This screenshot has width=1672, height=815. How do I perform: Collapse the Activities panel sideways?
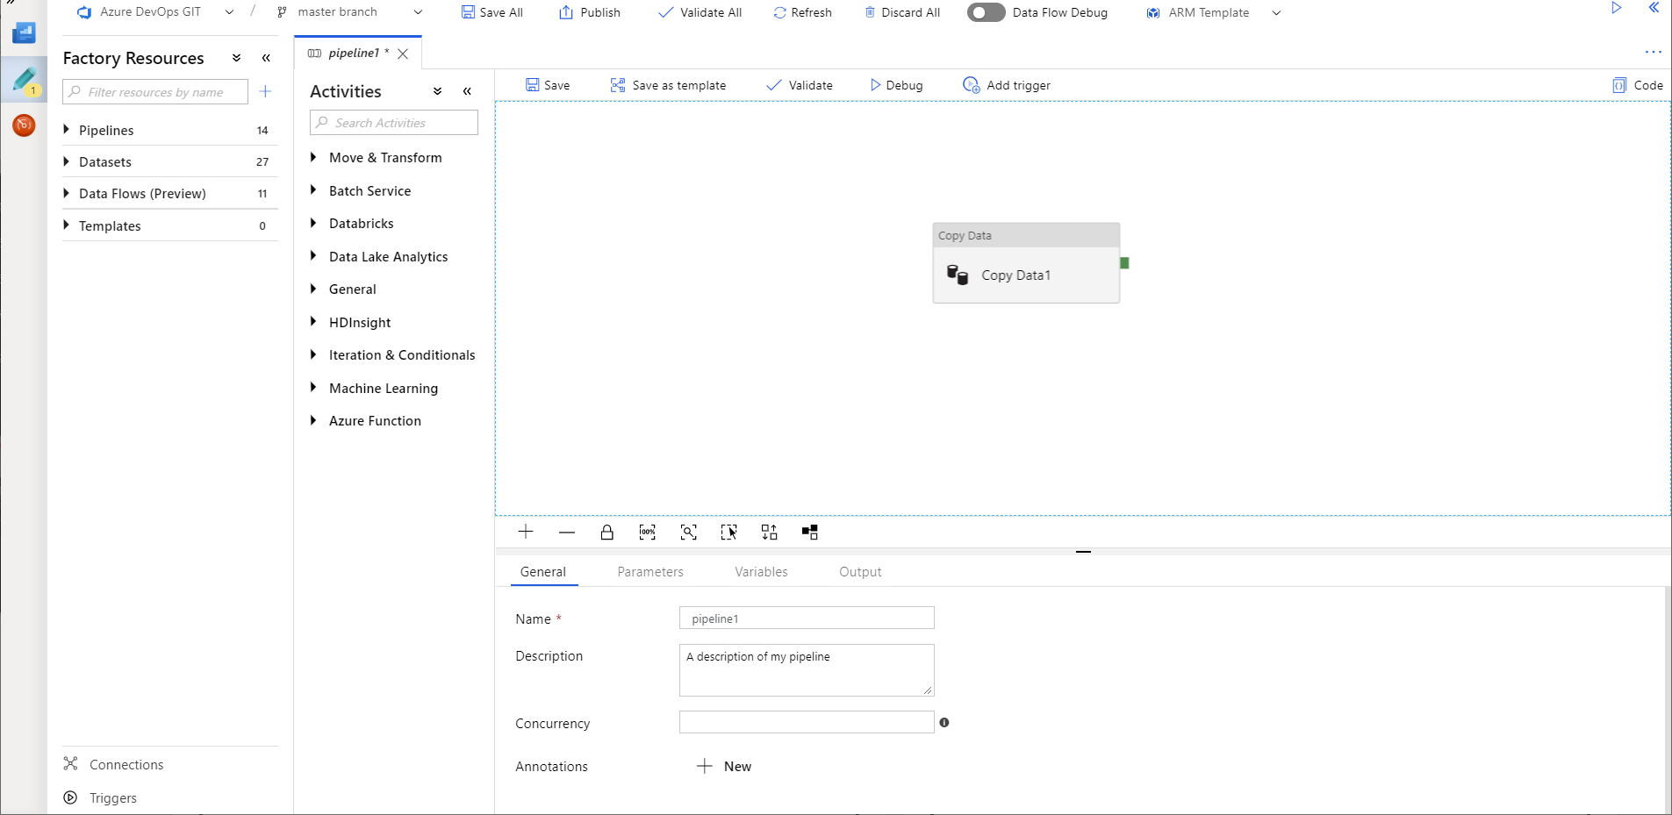point(467,91)
